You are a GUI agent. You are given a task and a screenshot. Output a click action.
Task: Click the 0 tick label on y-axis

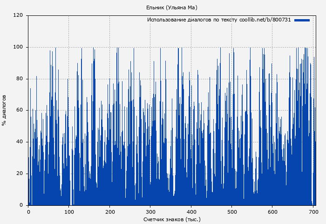tap(21, 205)
